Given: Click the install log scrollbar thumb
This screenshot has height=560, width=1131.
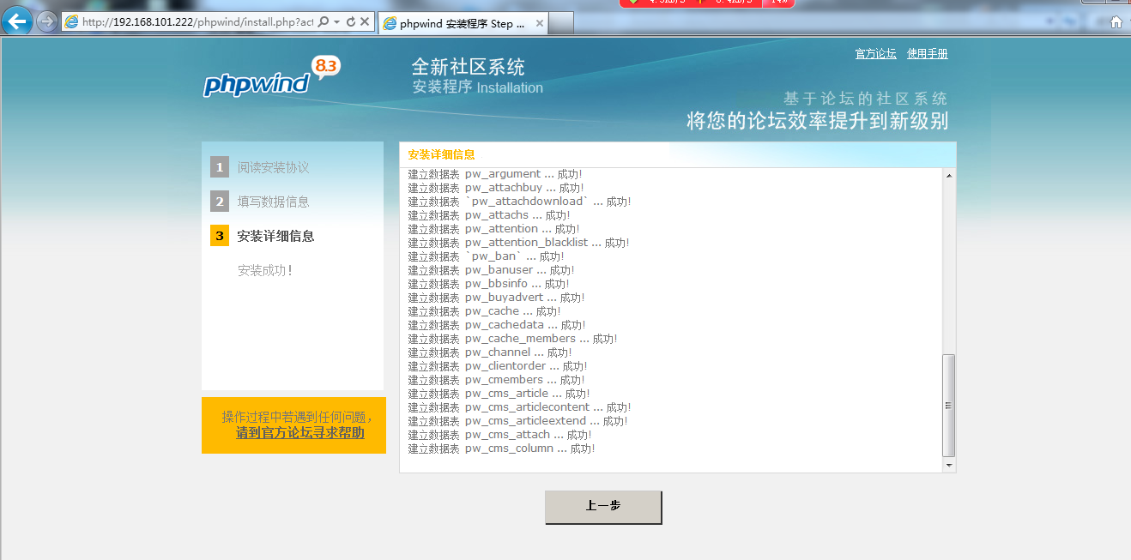Looking at the screenshot, I should [x=948, y=406].
